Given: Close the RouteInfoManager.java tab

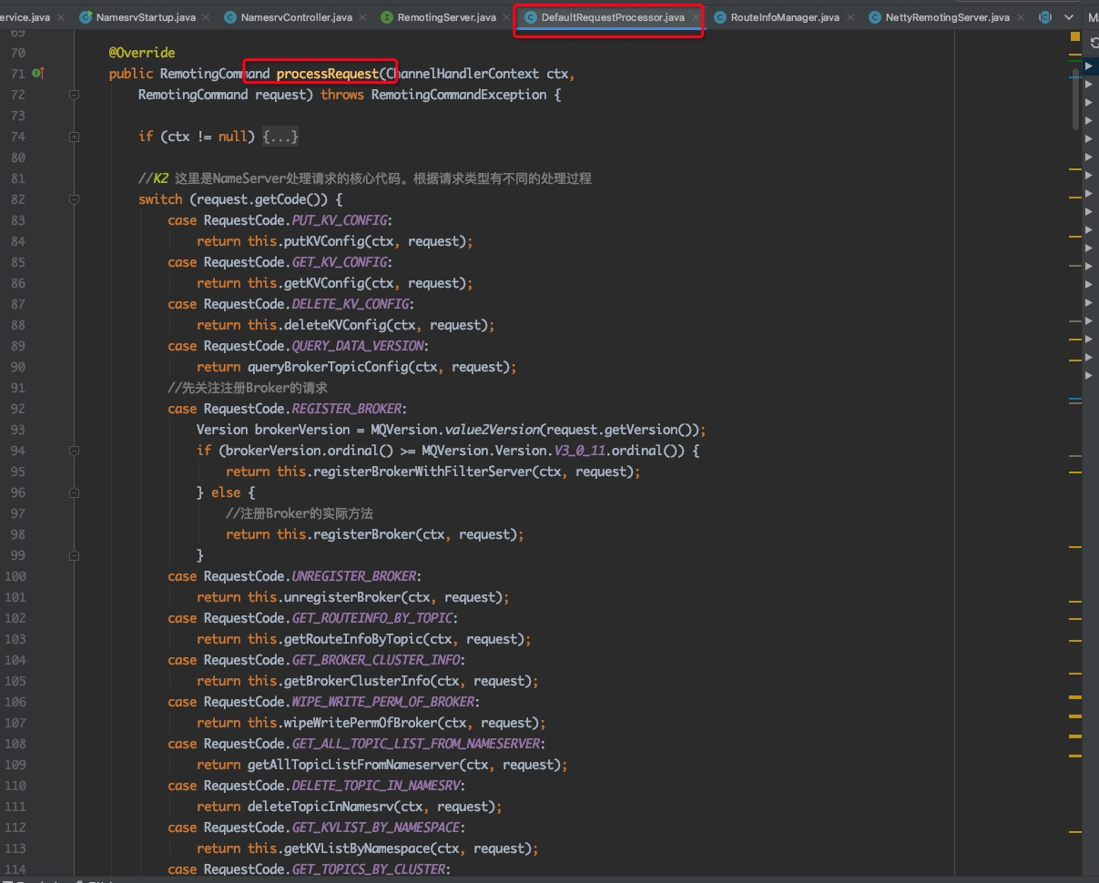Looking at the screenshot, I should [x=850, y=17].
